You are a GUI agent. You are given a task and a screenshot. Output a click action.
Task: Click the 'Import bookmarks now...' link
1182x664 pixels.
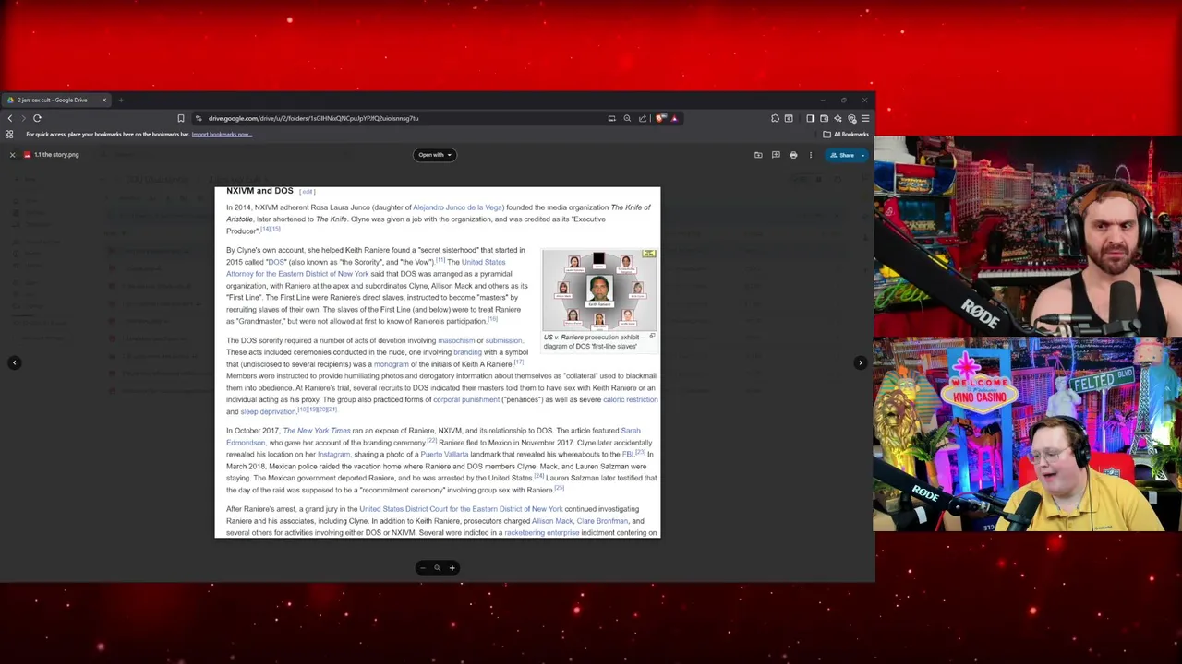(222, 135)
